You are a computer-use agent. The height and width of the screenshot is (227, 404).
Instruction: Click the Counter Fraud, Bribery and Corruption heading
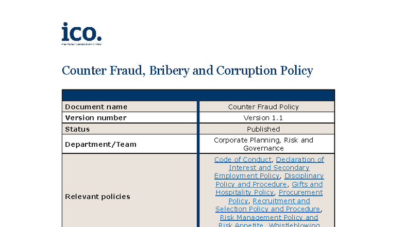[187, 71]
